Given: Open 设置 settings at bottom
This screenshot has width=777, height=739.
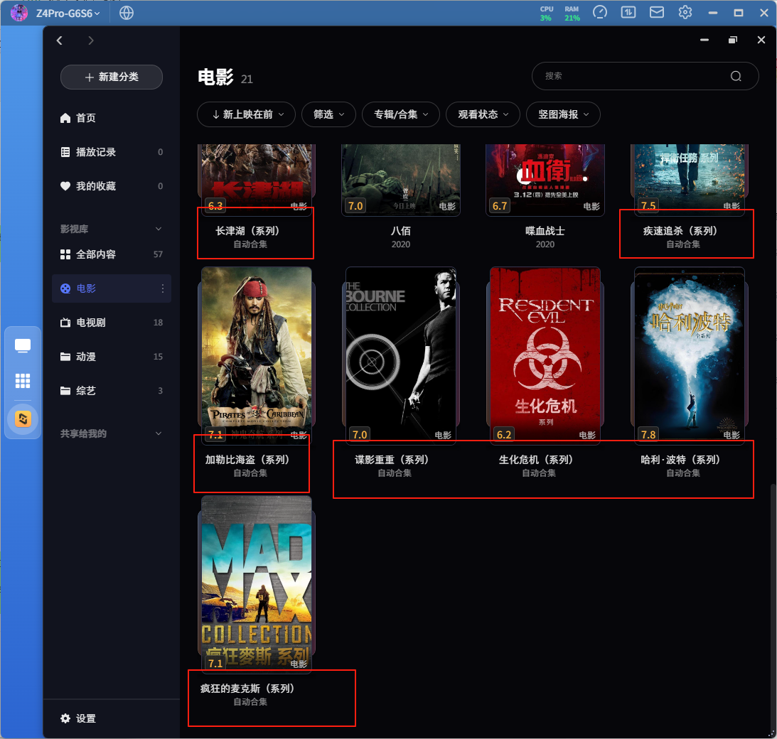Looking at the screenshot, I should (77, 718).
